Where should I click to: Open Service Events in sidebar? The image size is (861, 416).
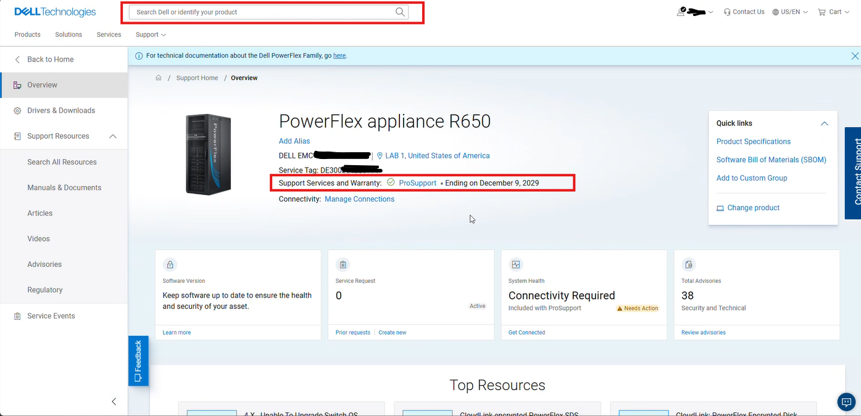(51, 316)
